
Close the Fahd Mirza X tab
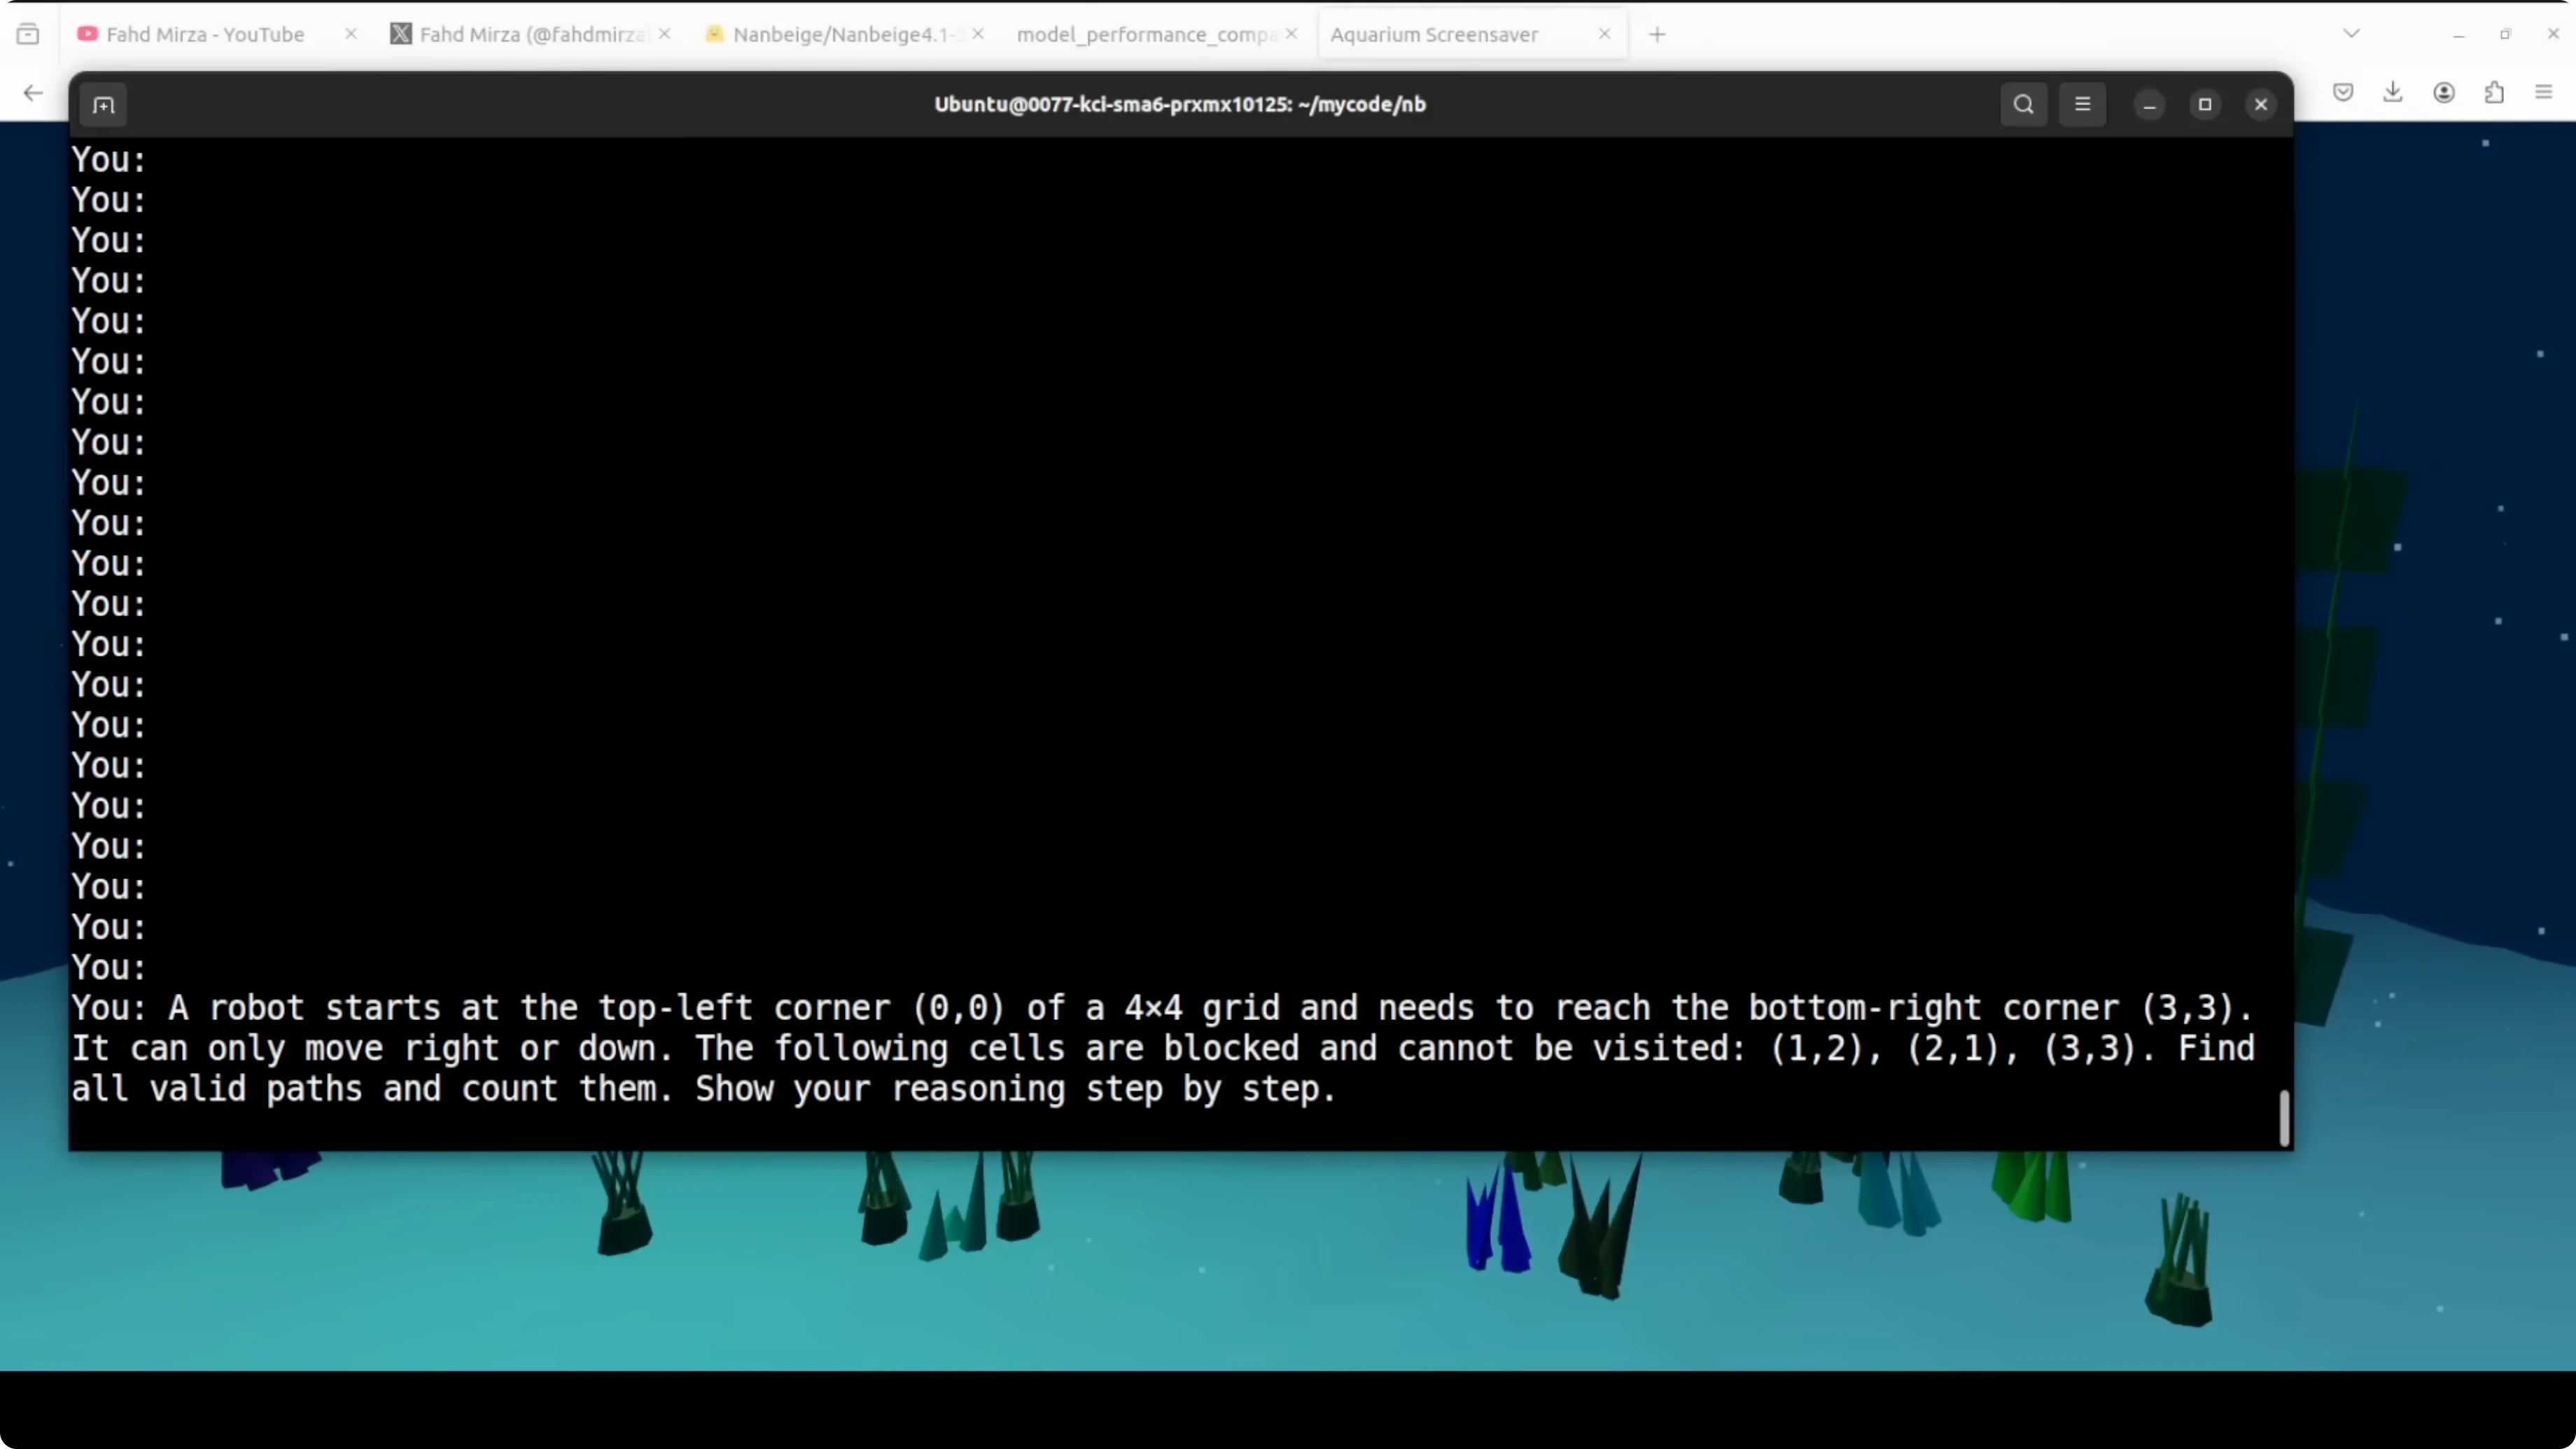(x=664, y=34)
